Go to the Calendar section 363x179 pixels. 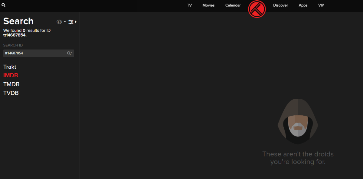(x=233, y=5)
